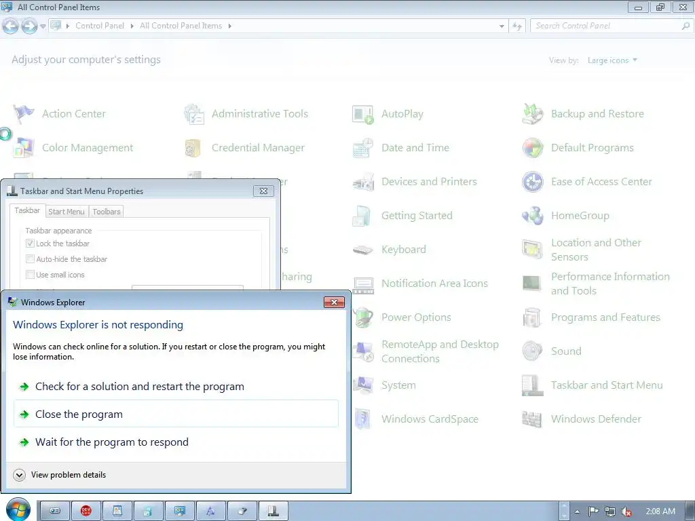Enable Use small icons checkbox
Viewport: 695px width, 521px height.
tap(30, 275)
